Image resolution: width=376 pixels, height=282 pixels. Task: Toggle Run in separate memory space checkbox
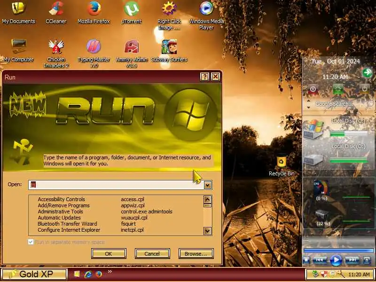(x=31, y=242)
